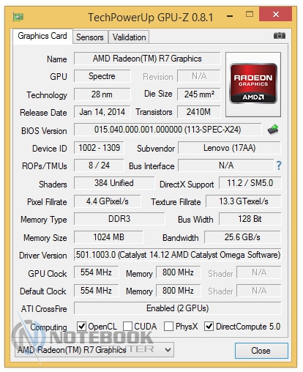This screenshot has width=303, height=372.
Task: Click the Name field showing R7 Graphics
Action: [147, 59]
